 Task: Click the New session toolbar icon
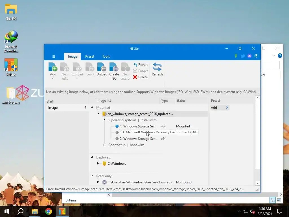(x=126, y=67)
